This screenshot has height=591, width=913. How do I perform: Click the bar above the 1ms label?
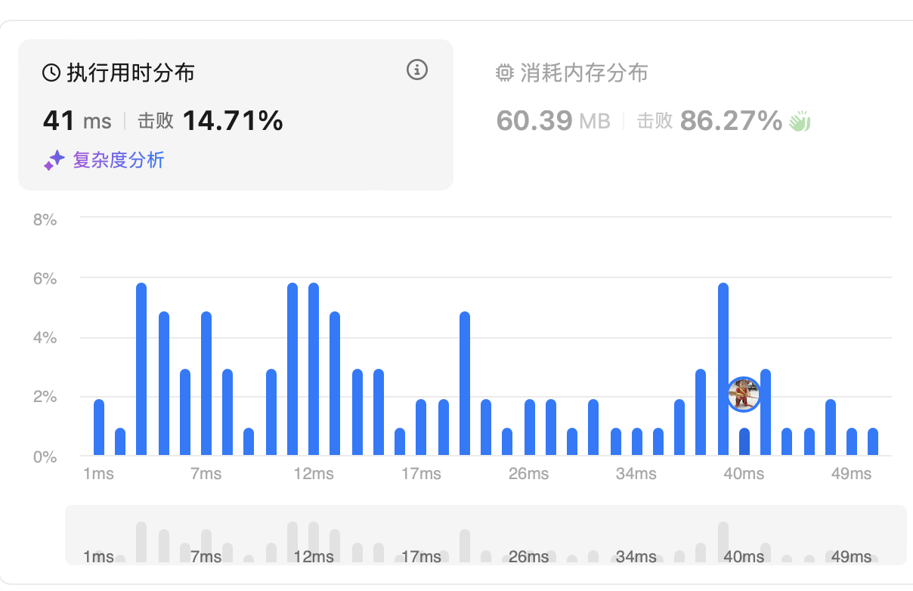coord(99,427)
